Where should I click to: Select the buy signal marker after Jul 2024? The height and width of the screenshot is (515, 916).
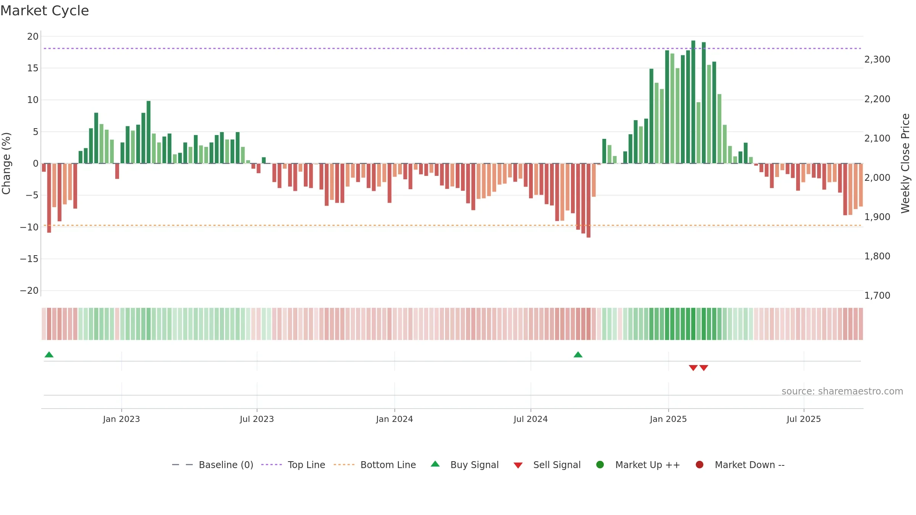tap(578, 355)
